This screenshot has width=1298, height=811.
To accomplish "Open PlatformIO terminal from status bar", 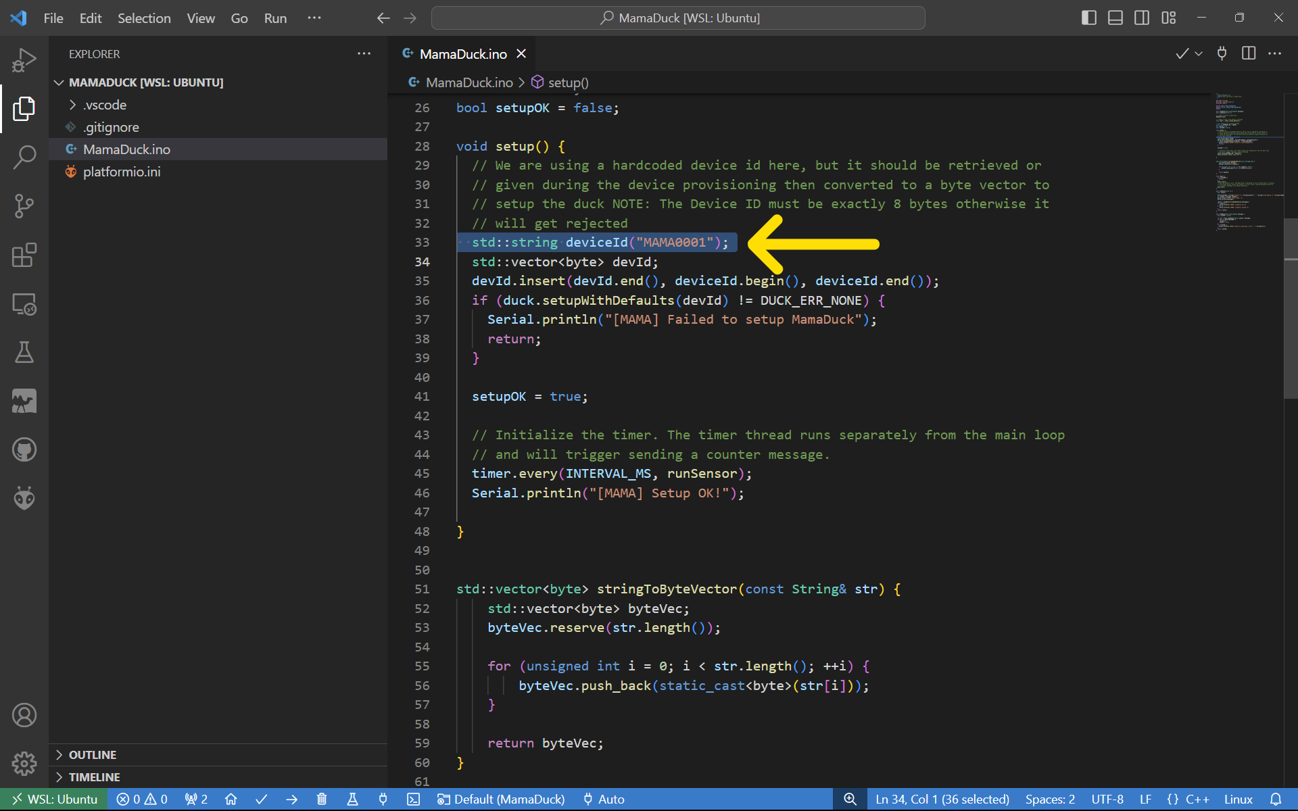I will tap(413, 800).
